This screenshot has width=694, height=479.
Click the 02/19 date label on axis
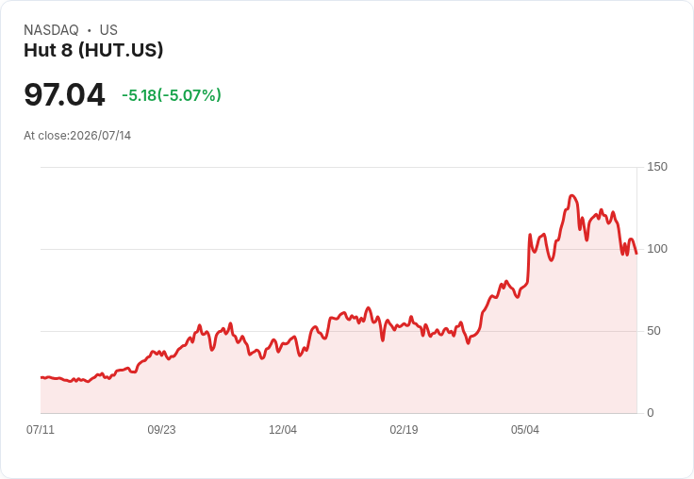(x=404, y=430)
